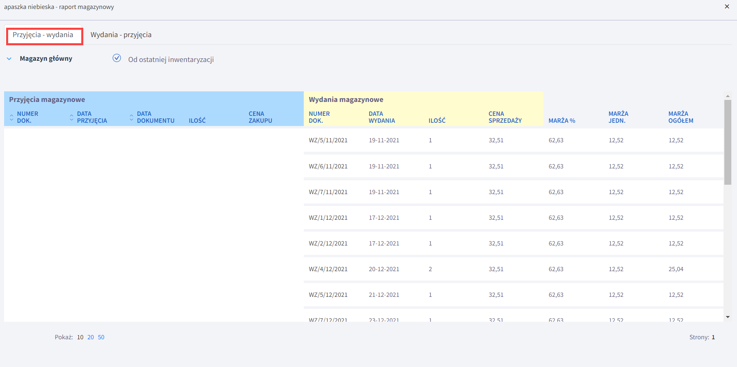Viewport: 737px width, 367px height.
Task: Click the Marża % column header
Action: (561, 121)
